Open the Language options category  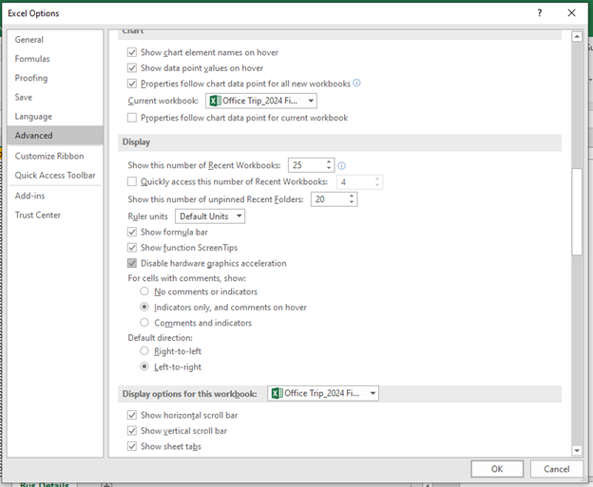[x=55, y=117]
